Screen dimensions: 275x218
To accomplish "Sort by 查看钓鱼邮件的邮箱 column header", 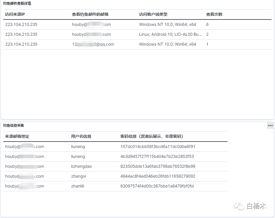I will 90,14.
